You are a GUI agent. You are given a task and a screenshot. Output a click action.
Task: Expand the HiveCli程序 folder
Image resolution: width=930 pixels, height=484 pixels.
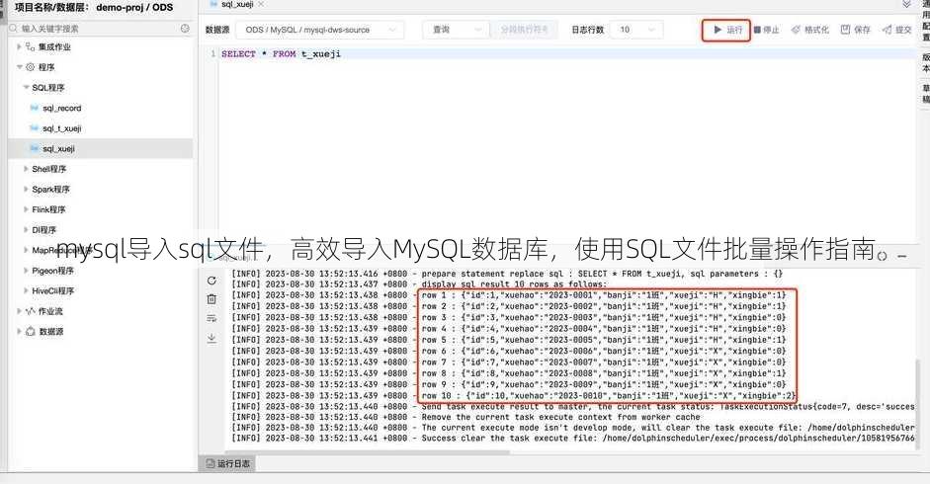point(26,290)
